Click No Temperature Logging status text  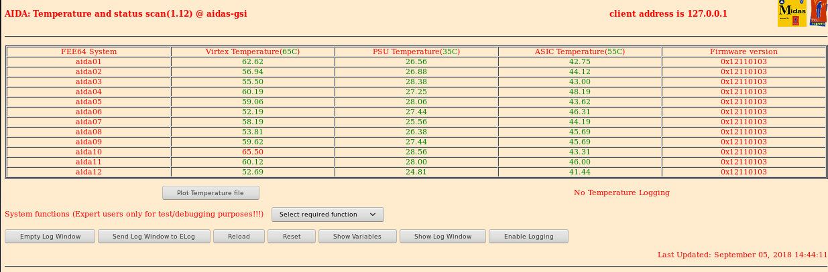(x=622, y=192)
